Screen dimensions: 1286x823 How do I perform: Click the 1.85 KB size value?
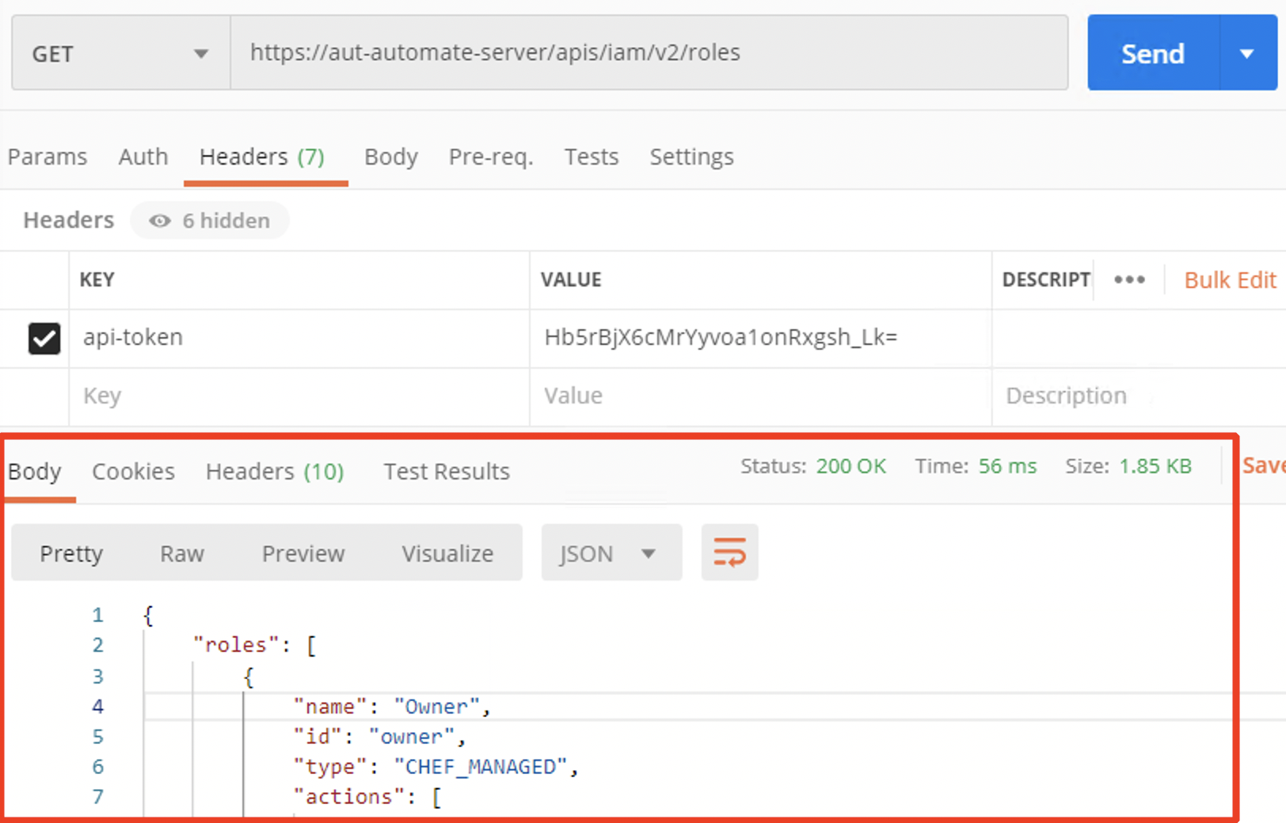pos(1155,466)
